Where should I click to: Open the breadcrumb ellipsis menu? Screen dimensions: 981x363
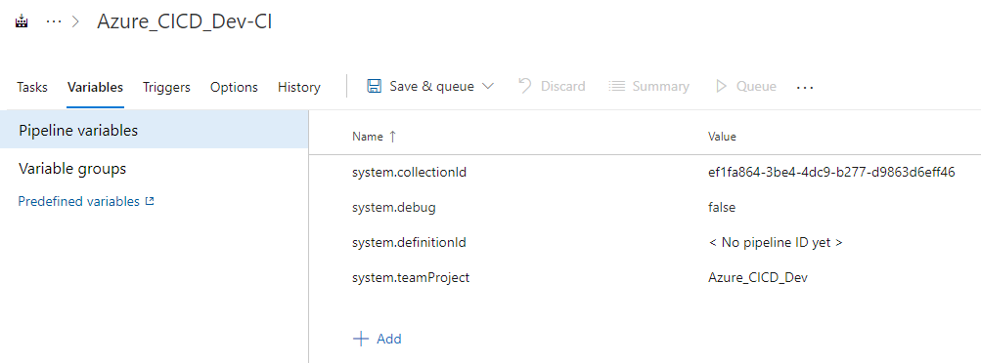click(x=55, y=21)
